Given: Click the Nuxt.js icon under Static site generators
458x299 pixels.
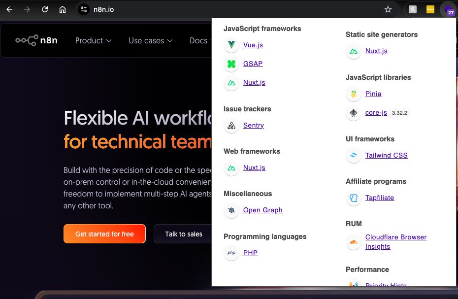Looking at the screenshot, I should tap(354, 51).
